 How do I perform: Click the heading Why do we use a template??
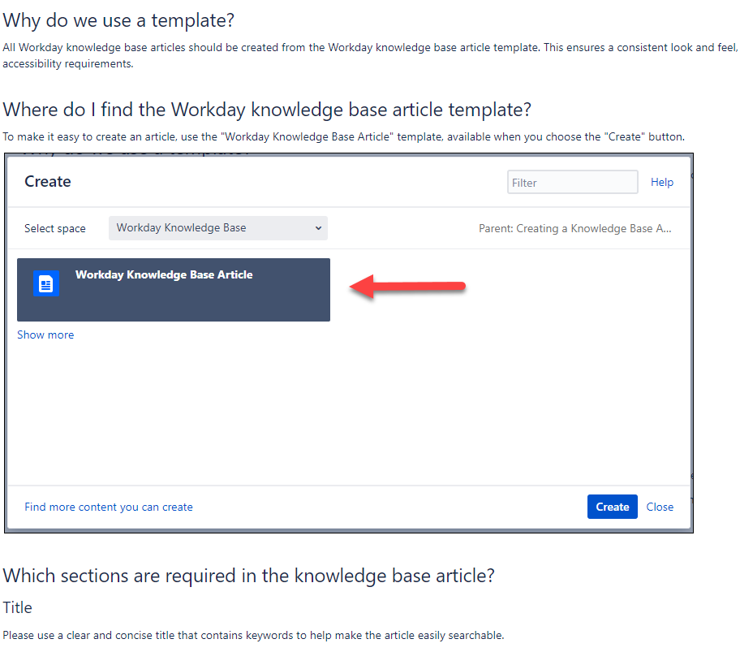(118, 21)
